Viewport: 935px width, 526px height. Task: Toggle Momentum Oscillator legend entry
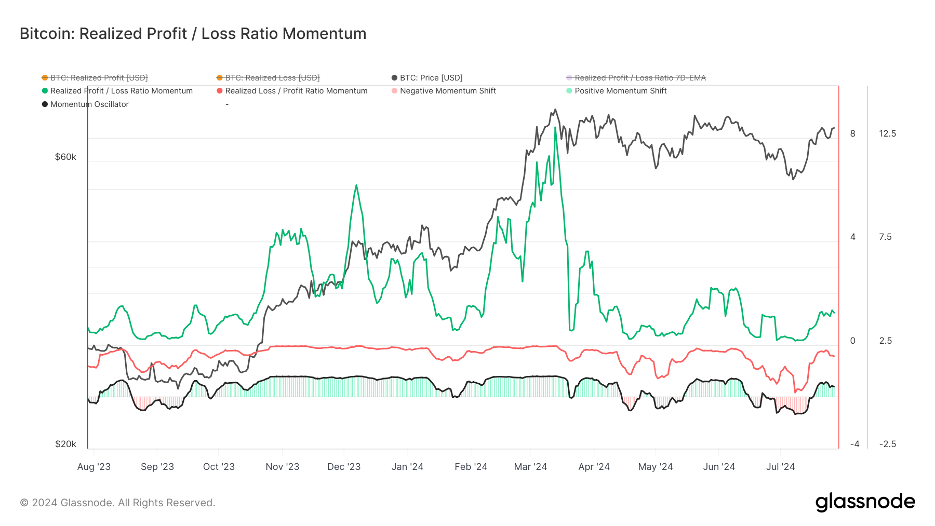click(85, 104)
